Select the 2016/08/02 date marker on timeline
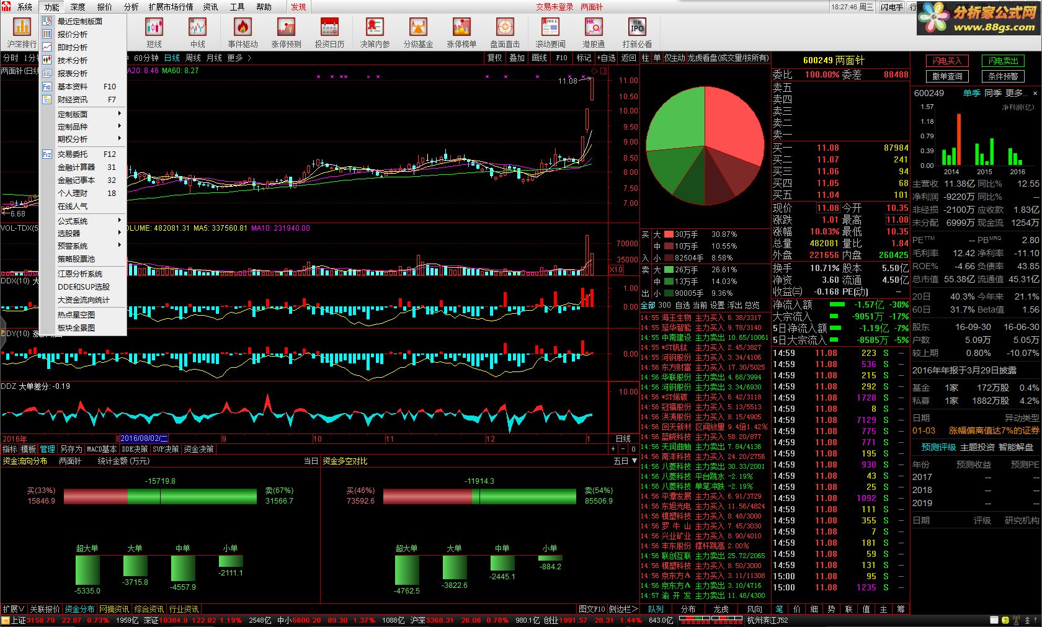1042x627 pixels. [x=144, y=438]
